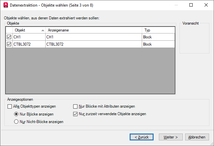Click the Block type cell for CH1
214x146 pixels.
pos(158,37)
